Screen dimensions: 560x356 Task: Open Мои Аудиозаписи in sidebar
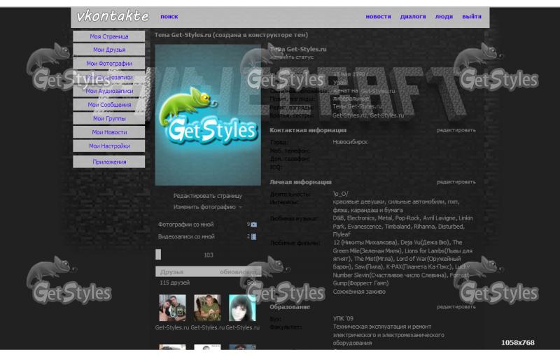pyautogui.click(x=109, y=91)
